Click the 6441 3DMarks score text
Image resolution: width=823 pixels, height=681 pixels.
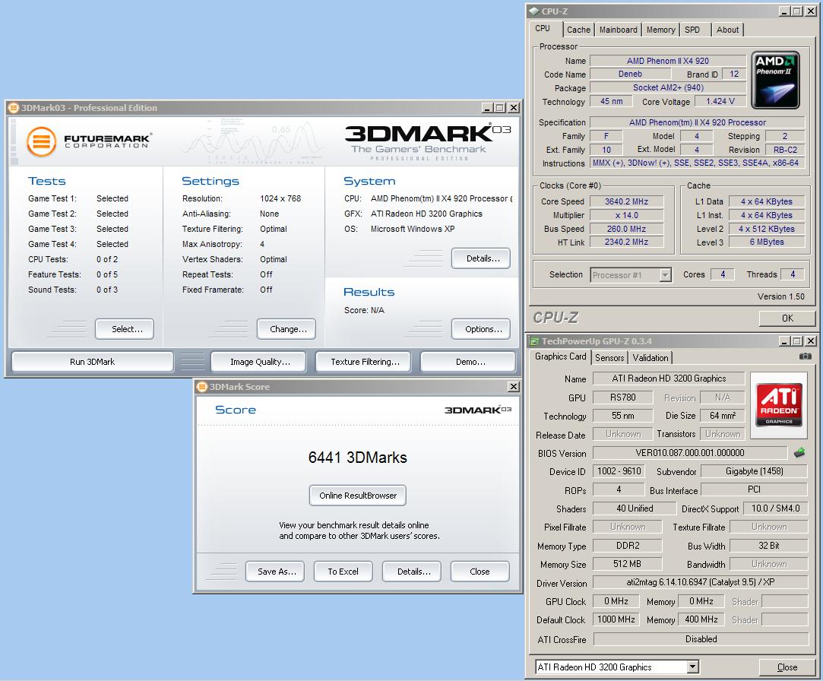click(357, 458)
